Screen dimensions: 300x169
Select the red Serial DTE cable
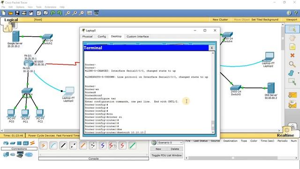point(122,146)
